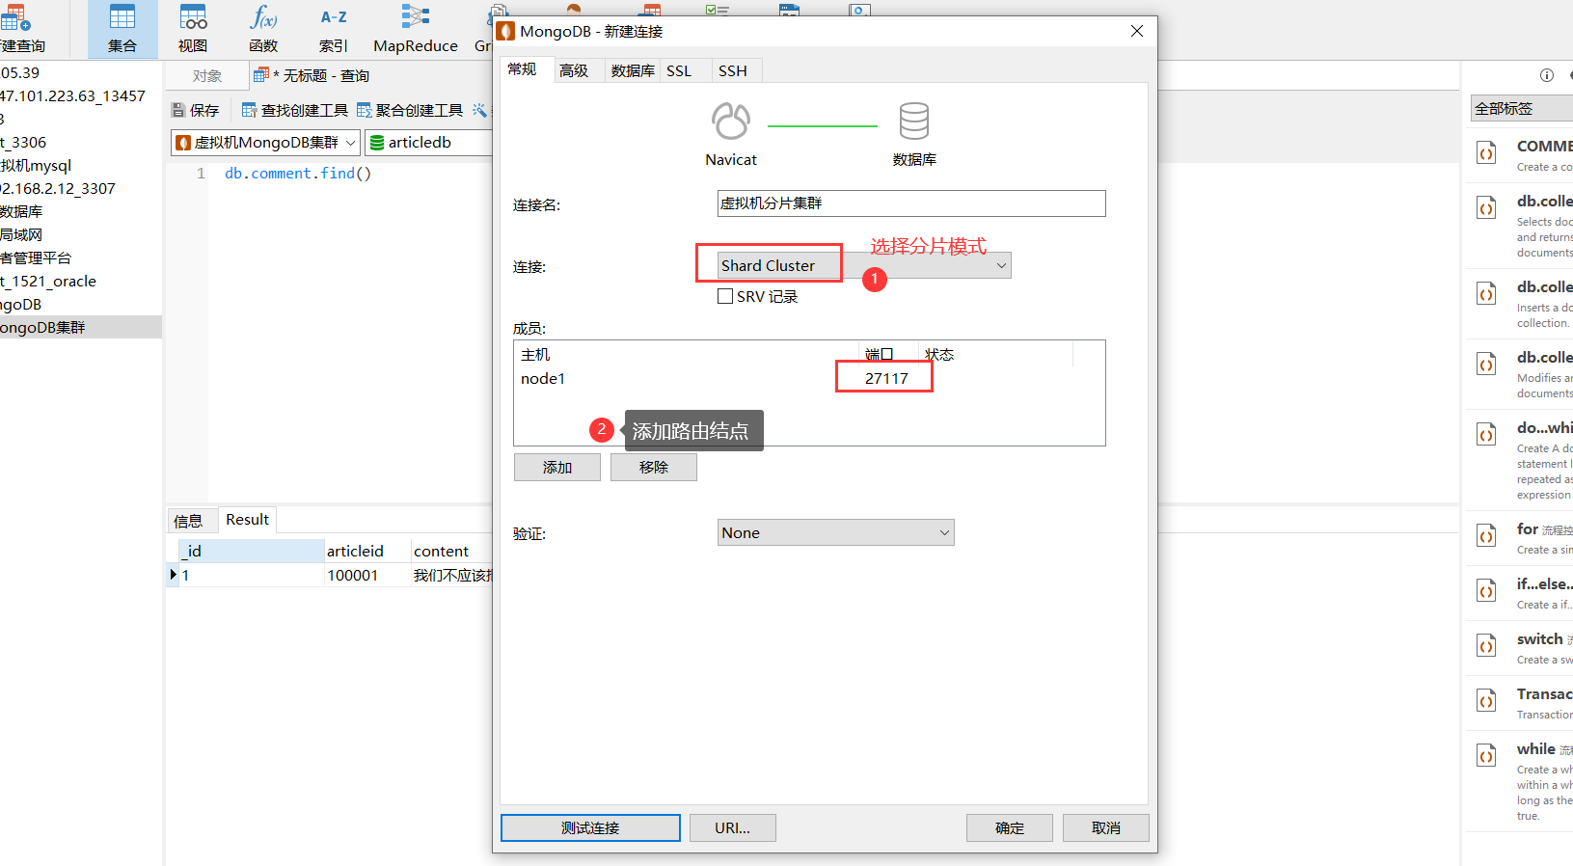
Task: Switch to the 对象 tab
Action: 207,75
